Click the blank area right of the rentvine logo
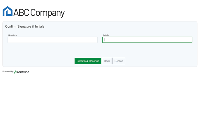The height and width of the screenshot is (124, 200). (87, 72)
